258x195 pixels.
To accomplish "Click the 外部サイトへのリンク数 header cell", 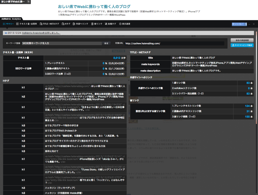I will 150,88.
